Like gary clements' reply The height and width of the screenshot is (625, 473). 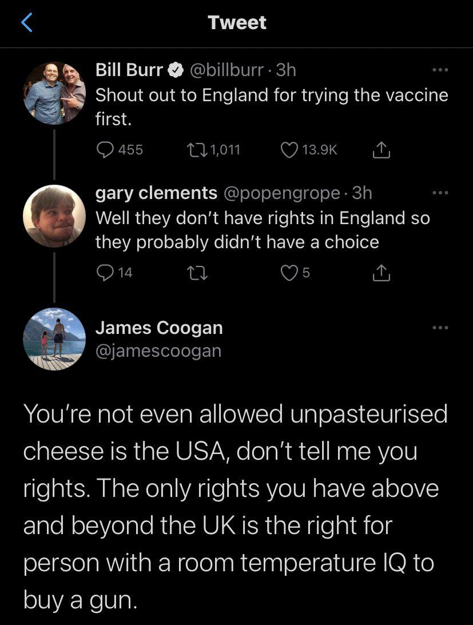coord(289,273)
